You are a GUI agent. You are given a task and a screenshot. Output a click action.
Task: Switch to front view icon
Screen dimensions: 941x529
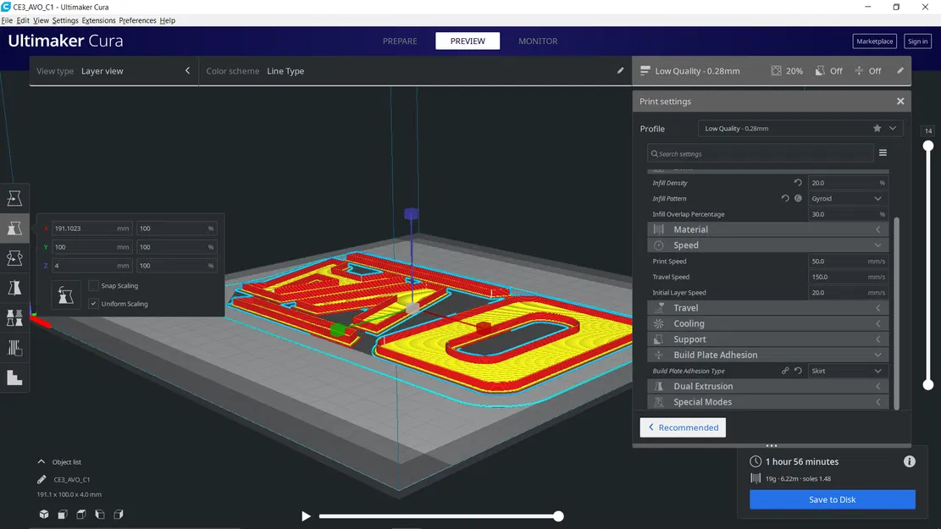(63, 514)
